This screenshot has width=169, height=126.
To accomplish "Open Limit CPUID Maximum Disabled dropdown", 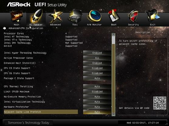I will coord(97,92).
